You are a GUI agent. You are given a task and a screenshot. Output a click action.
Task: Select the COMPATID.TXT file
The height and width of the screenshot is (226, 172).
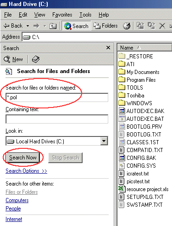pos(141,150)
